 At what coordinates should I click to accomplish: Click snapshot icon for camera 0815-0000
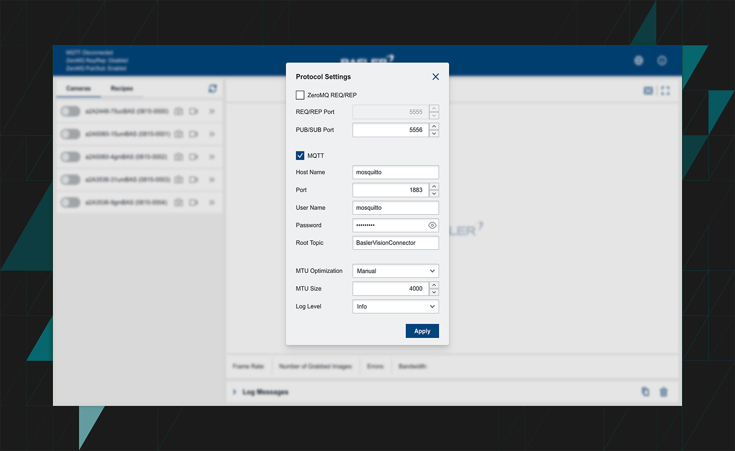179,111
